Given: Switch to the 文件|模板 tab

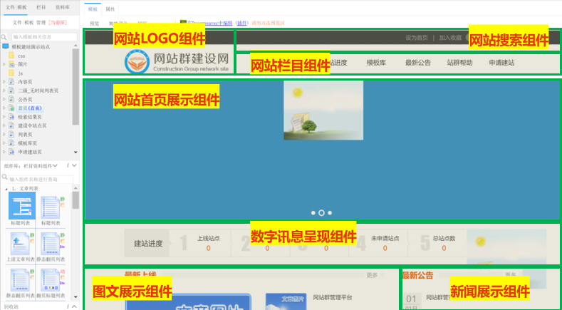Looking at the screenshot, I should (x=16, y=7).
